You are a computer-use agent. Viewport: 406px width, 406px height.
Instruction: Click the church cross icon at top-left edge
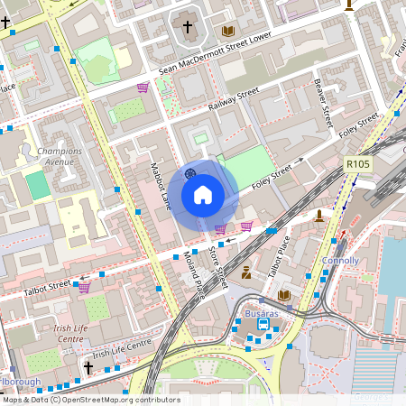coord(5,23)
